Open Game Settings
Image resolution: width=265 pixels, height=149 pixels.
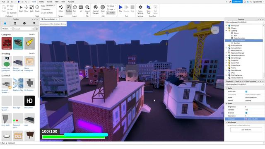pyautogui.click(x=140, y=9)
